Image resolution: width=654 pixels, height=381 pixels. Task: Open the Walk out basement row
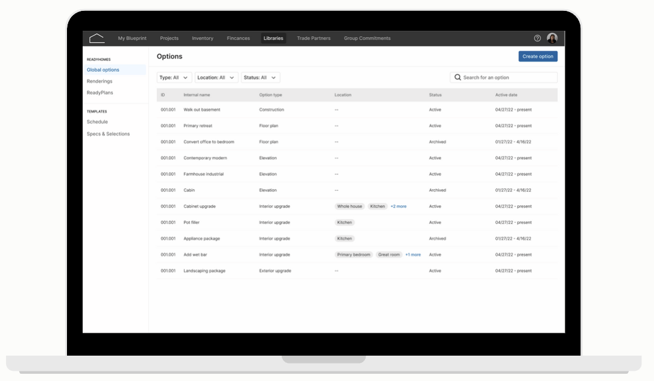[357, 110]
